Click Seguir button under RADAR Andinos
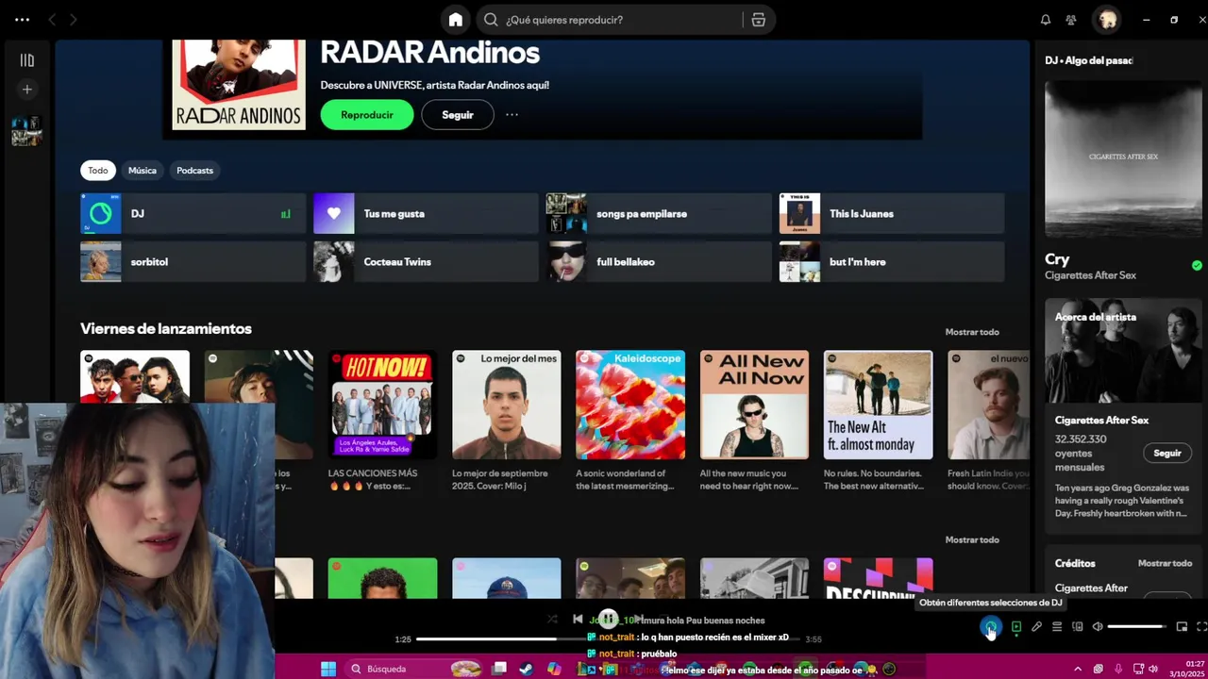The width and height of the screenshot is (1208, 679). pos(458,115)
